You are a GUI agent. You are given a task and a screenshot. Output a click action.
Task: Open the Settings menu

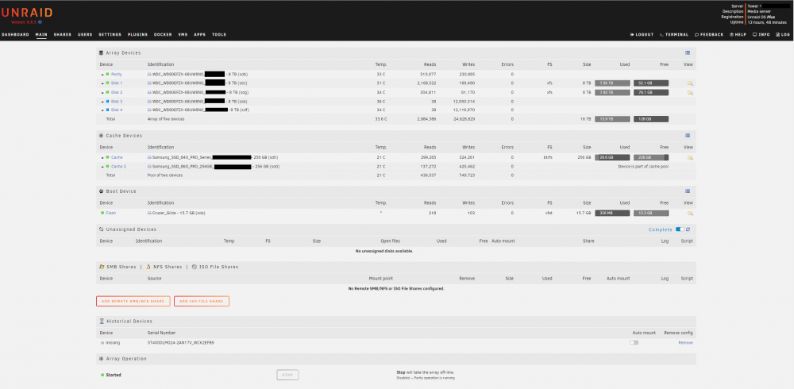(x=110, y=35)
